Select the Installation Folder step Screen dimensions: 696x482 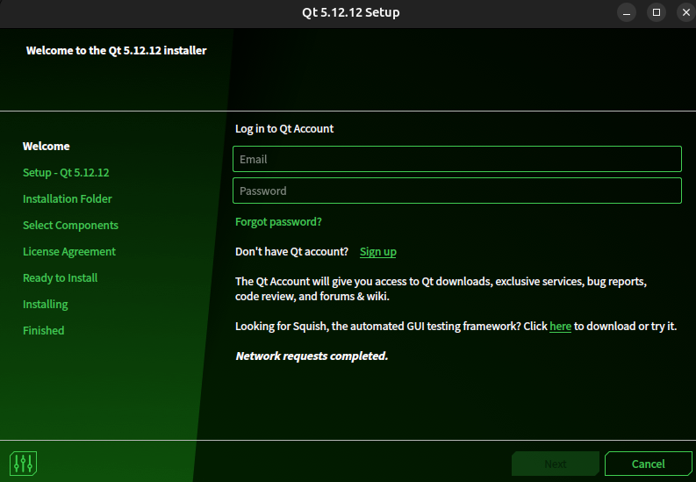point(67,198)
